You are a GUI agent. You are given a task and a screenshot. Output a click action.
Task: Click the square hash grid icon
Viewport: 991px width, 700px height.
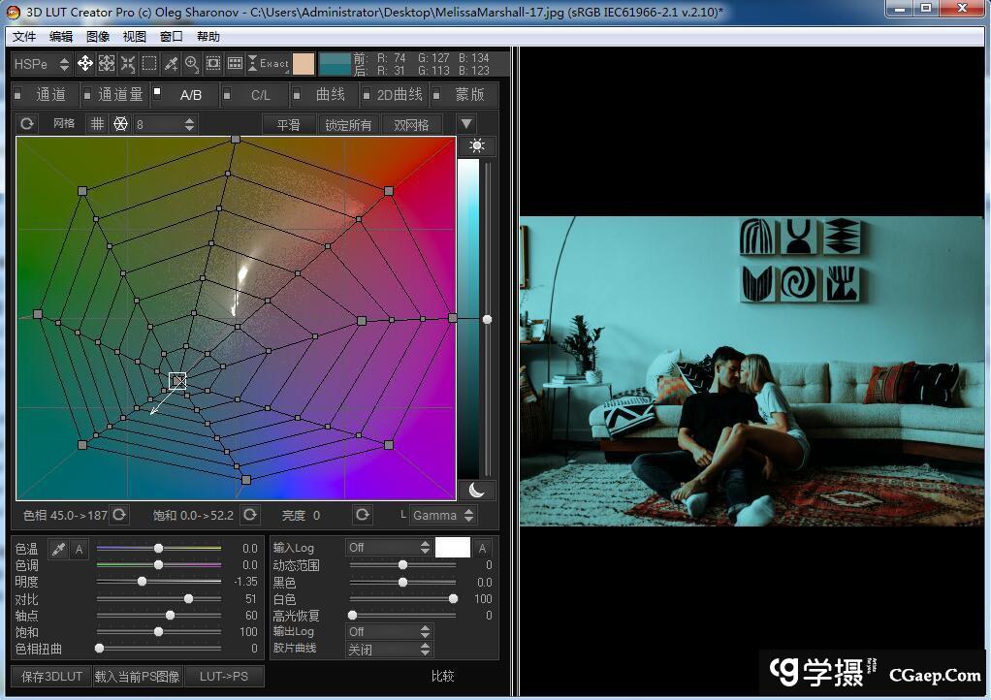[97, 124]
